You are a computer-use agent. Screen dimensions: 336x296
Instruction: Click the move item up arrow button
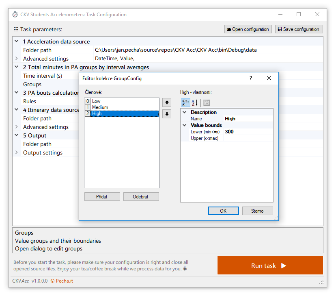coord(166,102)
